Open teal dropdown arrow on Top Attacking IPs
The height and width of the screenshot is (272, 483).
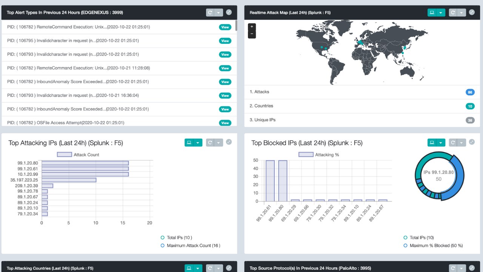coord(198,142)
